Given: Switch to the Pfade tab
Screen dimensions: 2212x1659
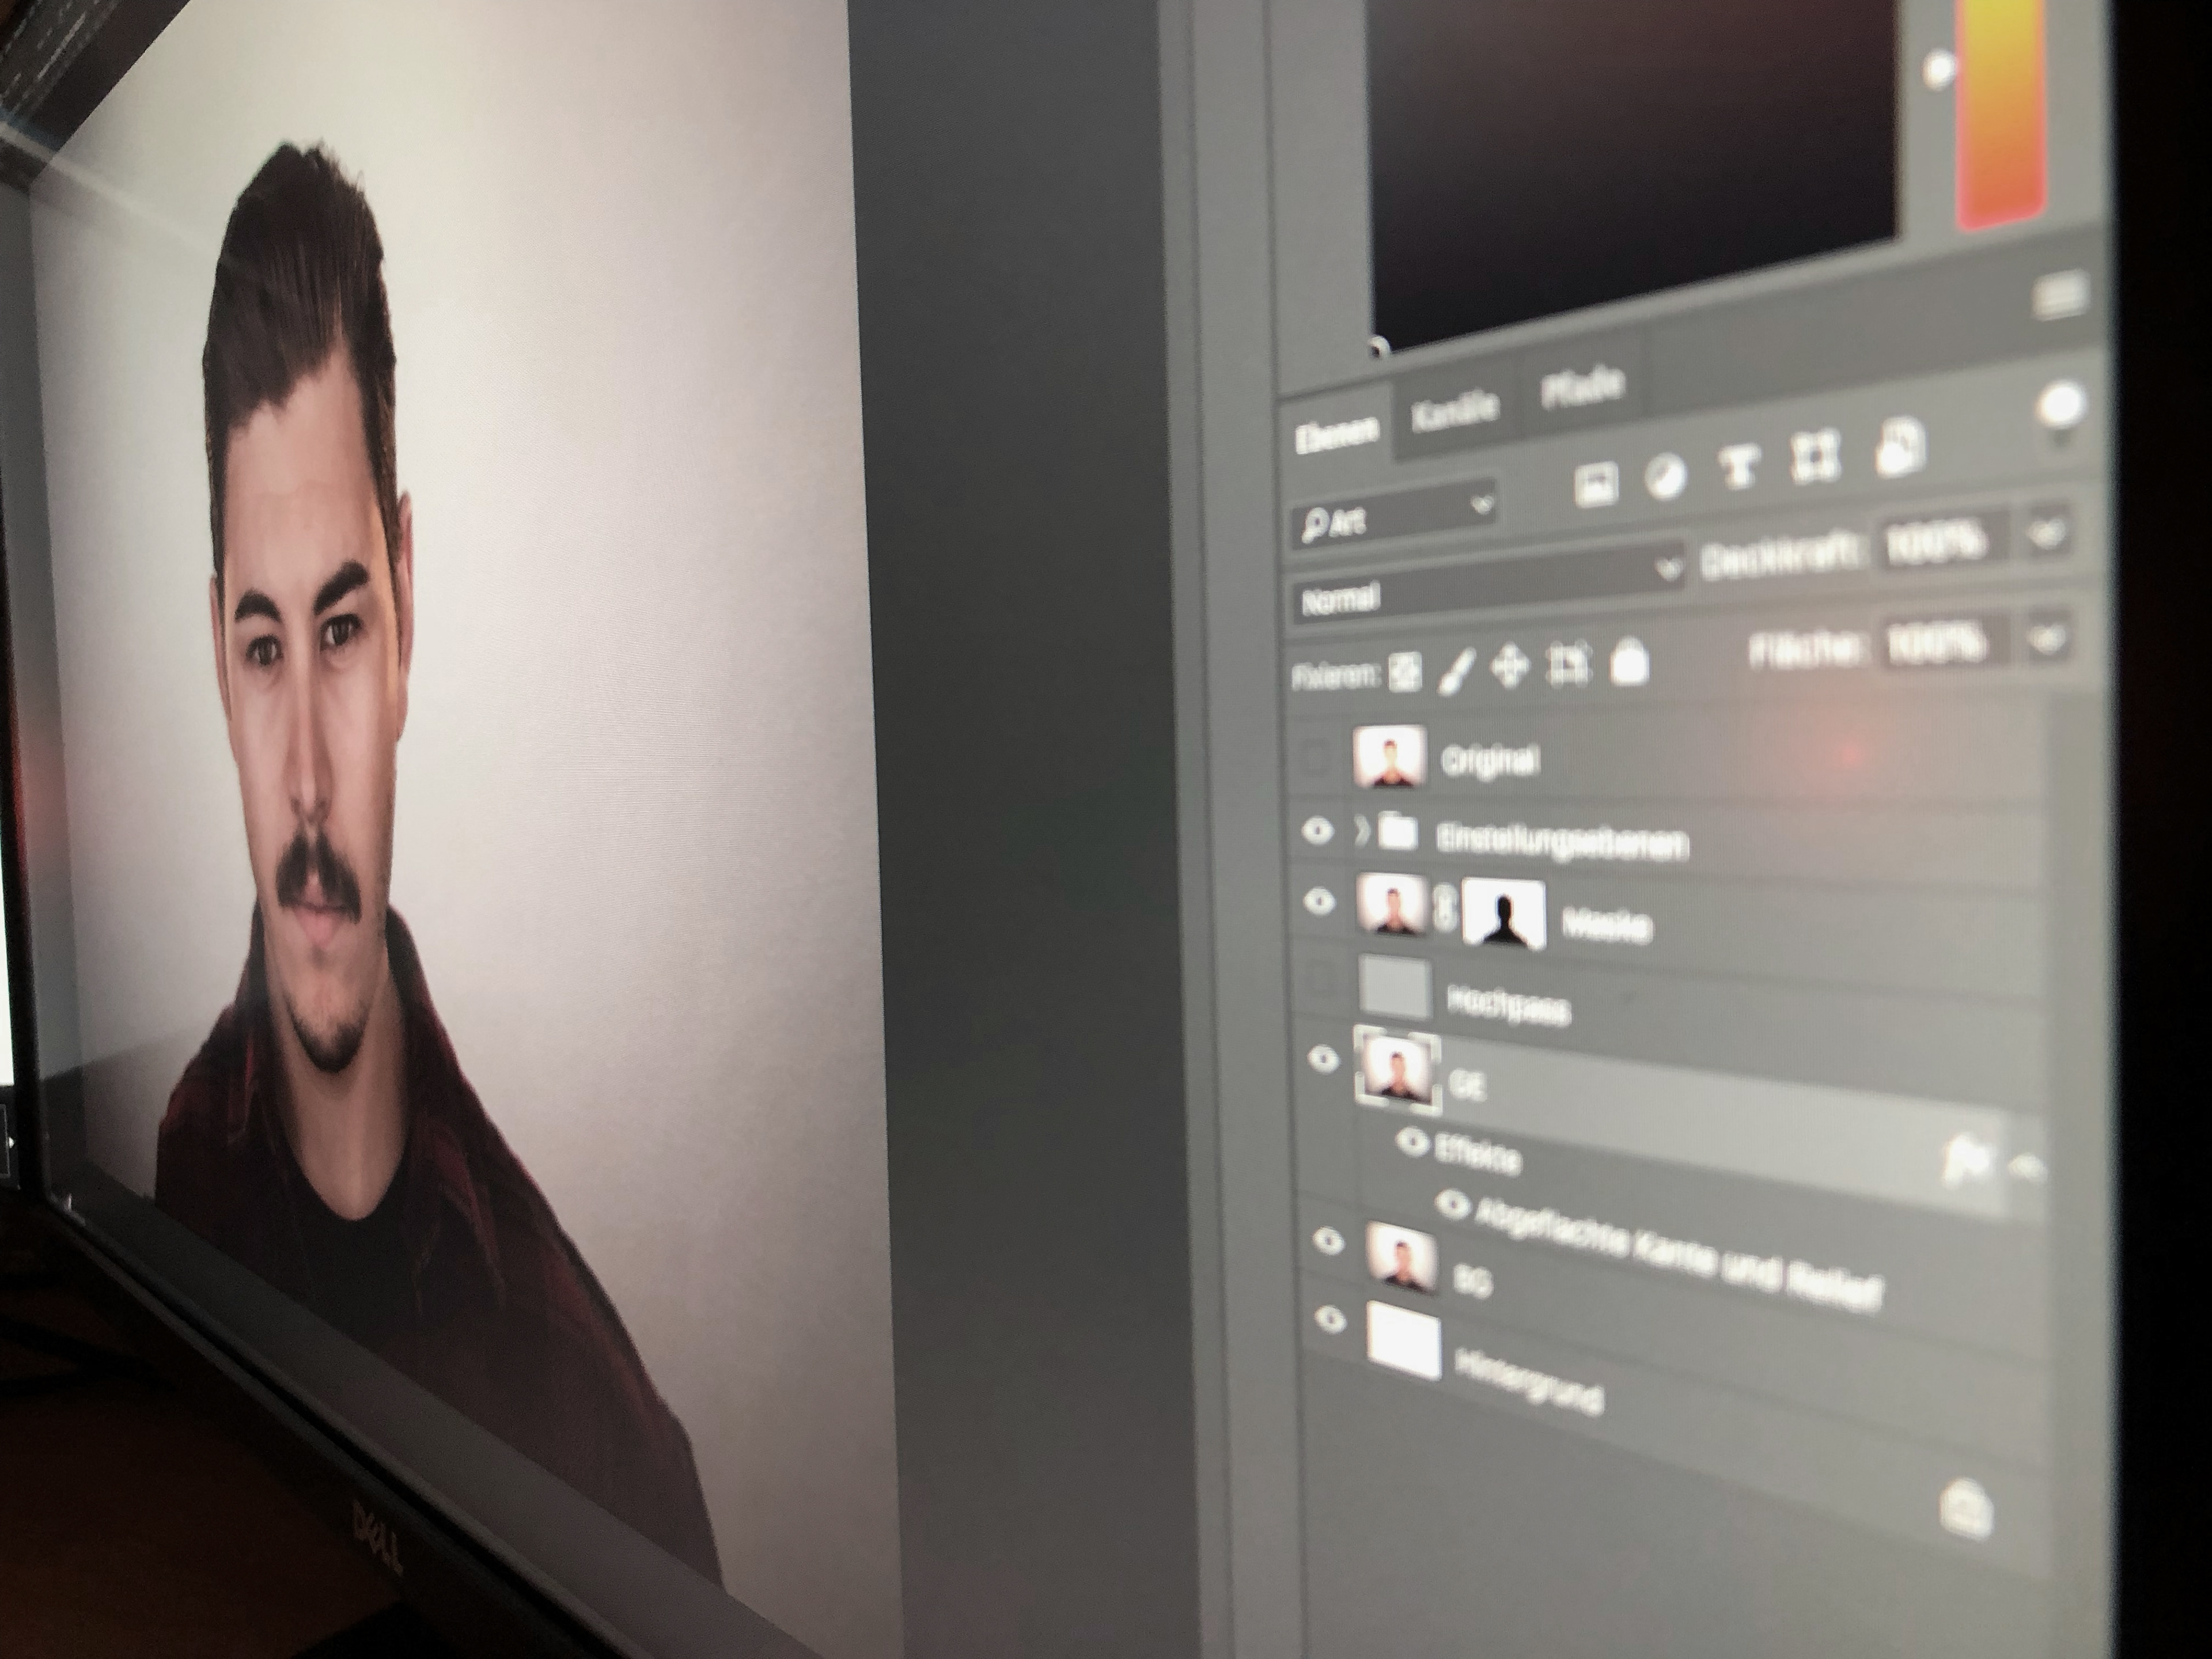Looking at the screenshot, I should point(1582,385).
